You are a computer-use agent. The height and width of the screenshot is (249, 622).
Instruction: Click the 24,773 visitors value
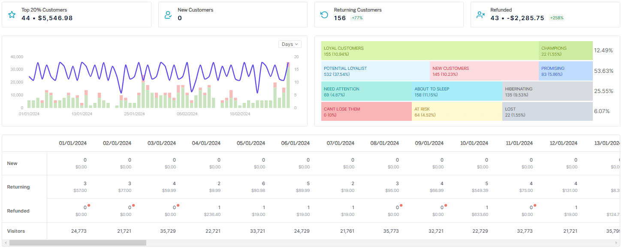pos(79,231)
